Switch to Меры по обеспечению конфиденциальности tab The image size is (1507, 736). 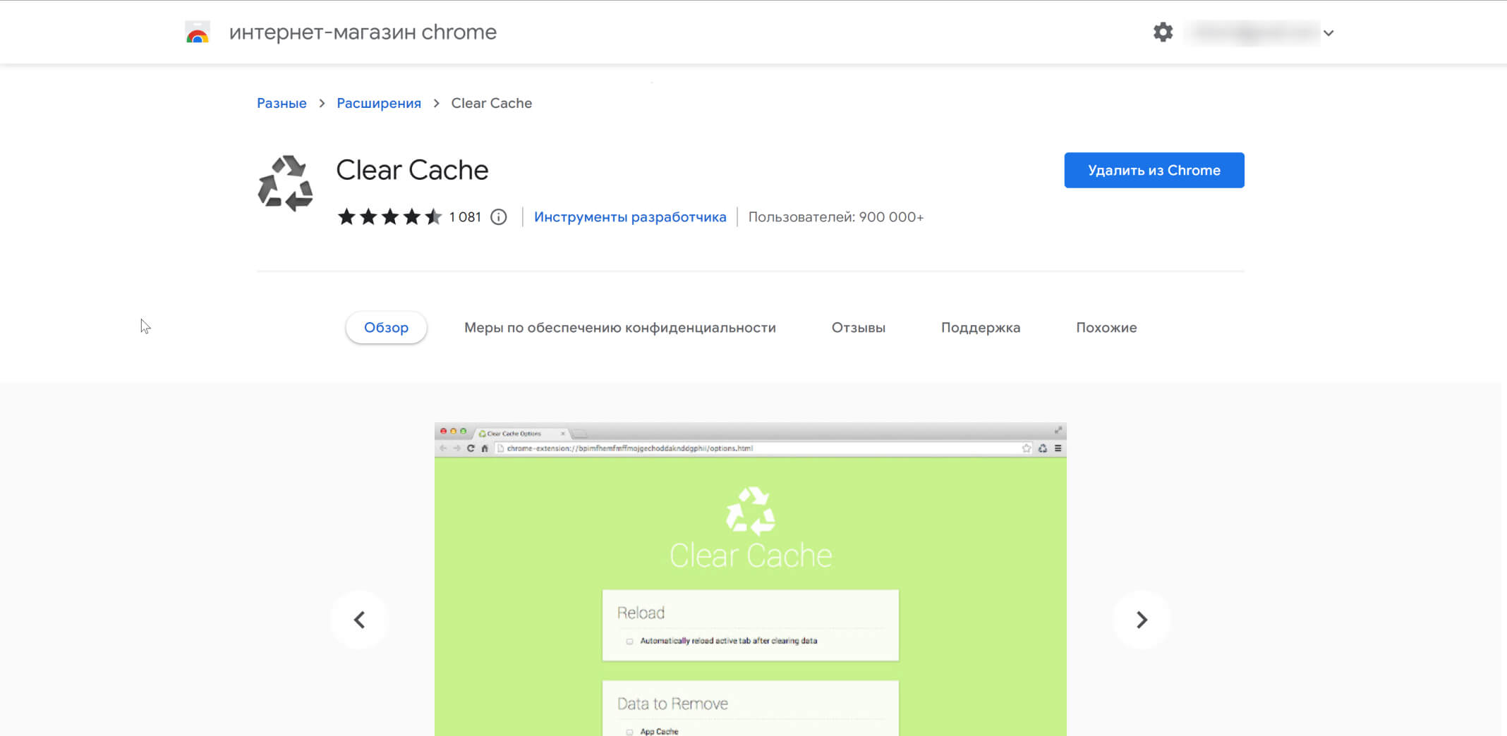[x=620, y=328]
